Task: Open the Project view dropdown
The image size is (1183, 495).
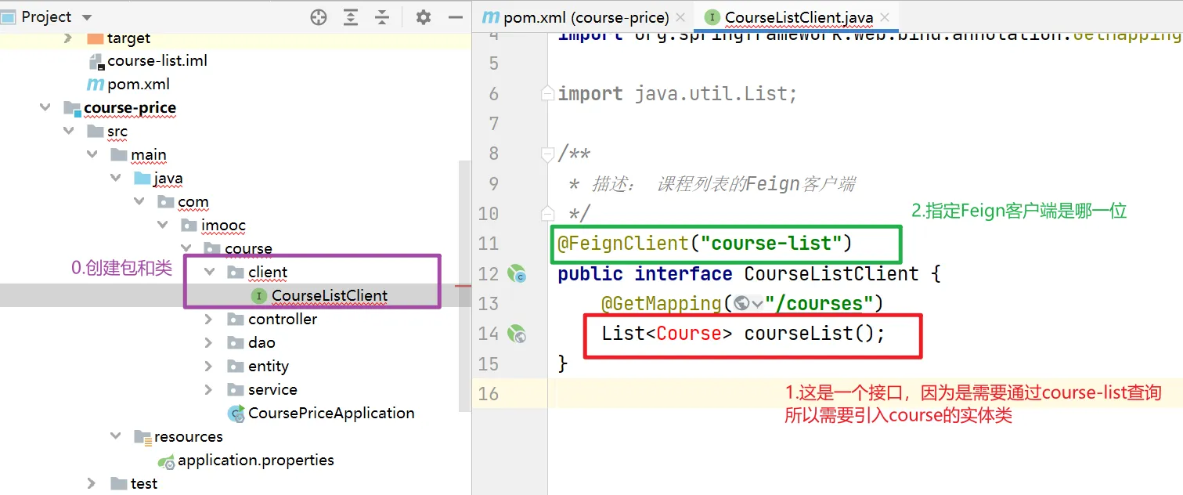Action: pyautogui.click(x=86, y=17)
